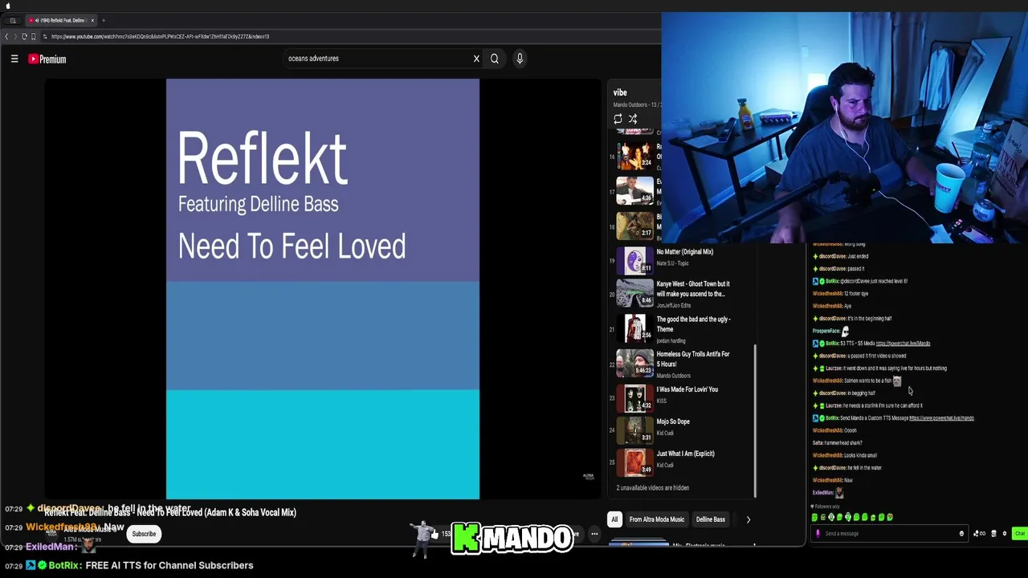The image size is (1028, 578).
Task: Select 'From Altra Moda Music' chip
Action: pyautogui.click(x=657, y=519)
